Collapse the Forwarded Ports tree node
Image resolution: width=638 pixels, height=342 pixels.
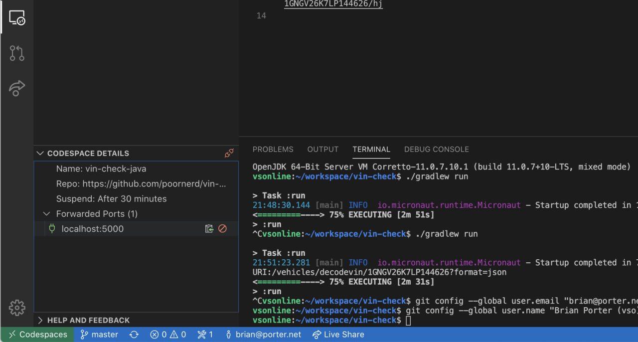click(46, 214)
